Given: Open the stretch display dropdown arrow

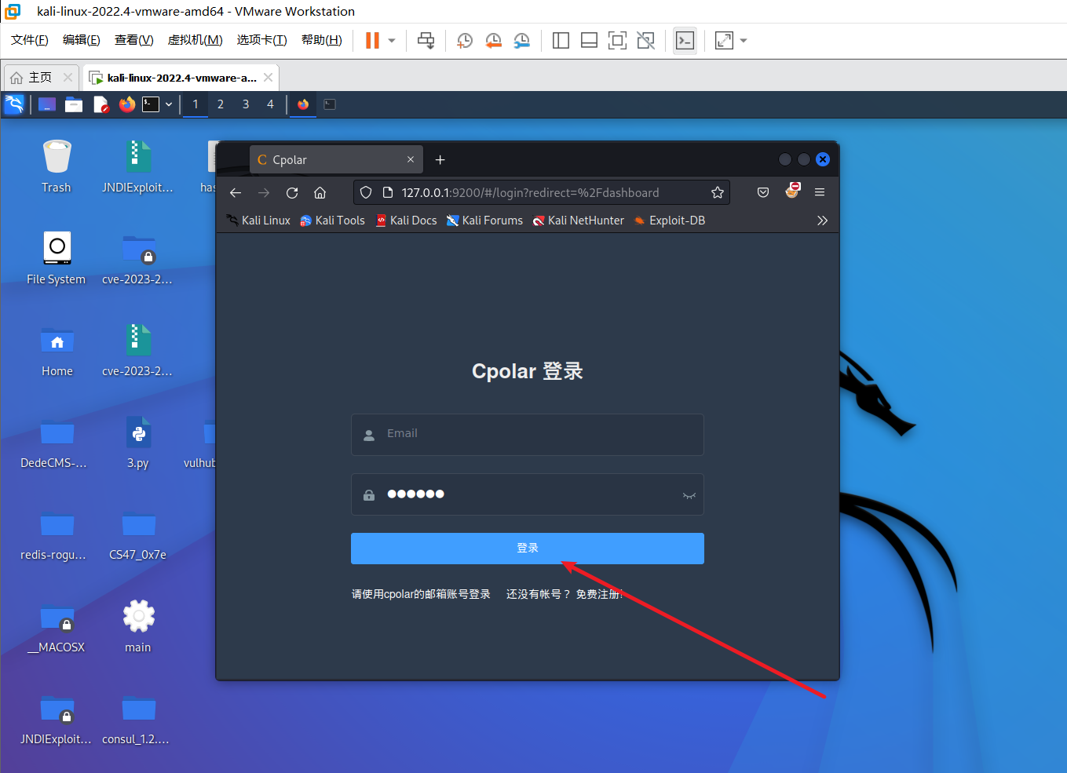Looking at the screenshot, I should click(x=744, y=40).
